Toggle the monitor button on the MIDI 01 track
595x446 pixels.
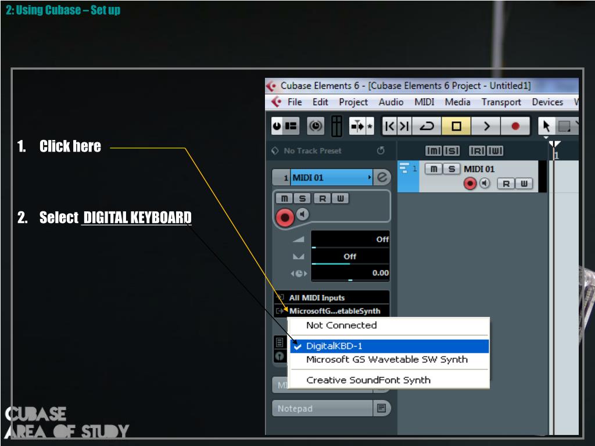tap(484, 184)
